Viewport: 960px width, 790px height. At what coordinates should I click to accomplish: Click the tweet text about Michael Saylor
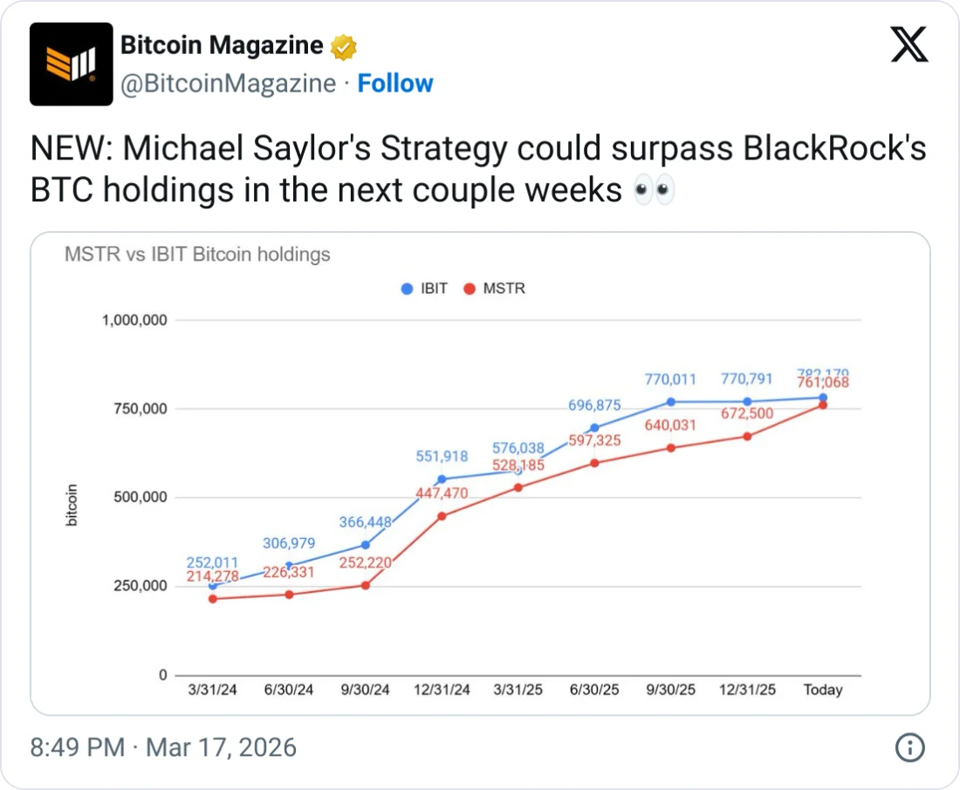coord(478,169)
